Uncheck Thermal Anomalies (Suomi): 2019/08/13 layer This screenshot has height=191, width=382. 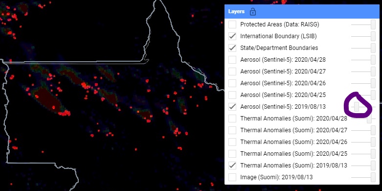click(x=232, y=166)
